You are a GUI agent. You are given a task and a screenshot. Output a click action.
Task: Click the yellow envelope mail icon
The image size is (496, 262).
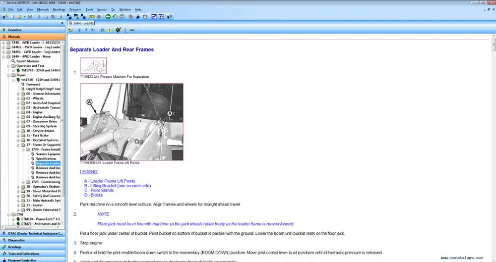[x=92, y=16]
